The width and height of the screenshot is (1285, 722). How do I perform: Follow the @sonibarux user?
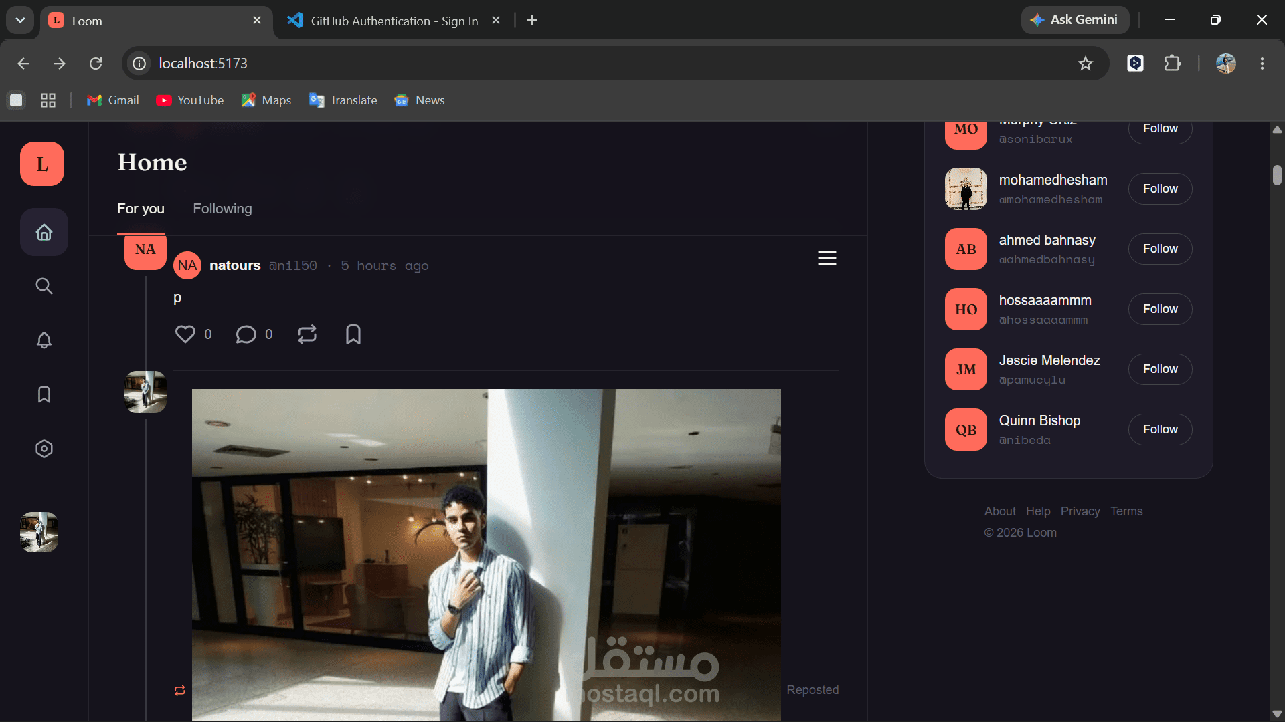coord(1161,129)
